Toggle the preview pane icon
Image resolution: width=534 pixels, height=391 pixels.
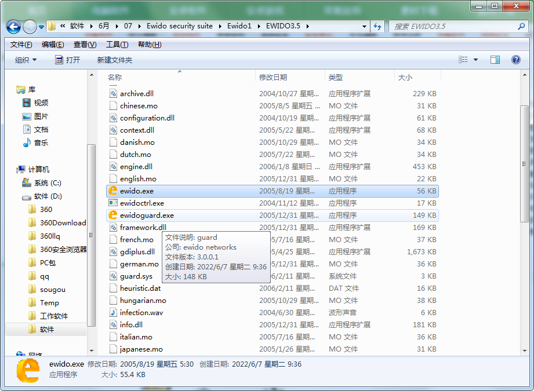[495, 60]
